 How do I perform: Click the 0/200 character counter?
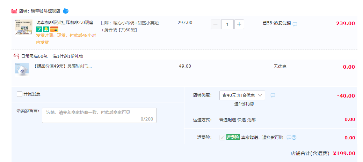pyautogui.click(x=147, y=119)
